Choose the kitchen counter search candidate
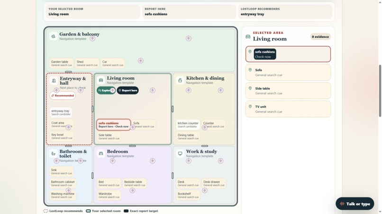This screenshot has height=214, width=382. tap(188, 125)
